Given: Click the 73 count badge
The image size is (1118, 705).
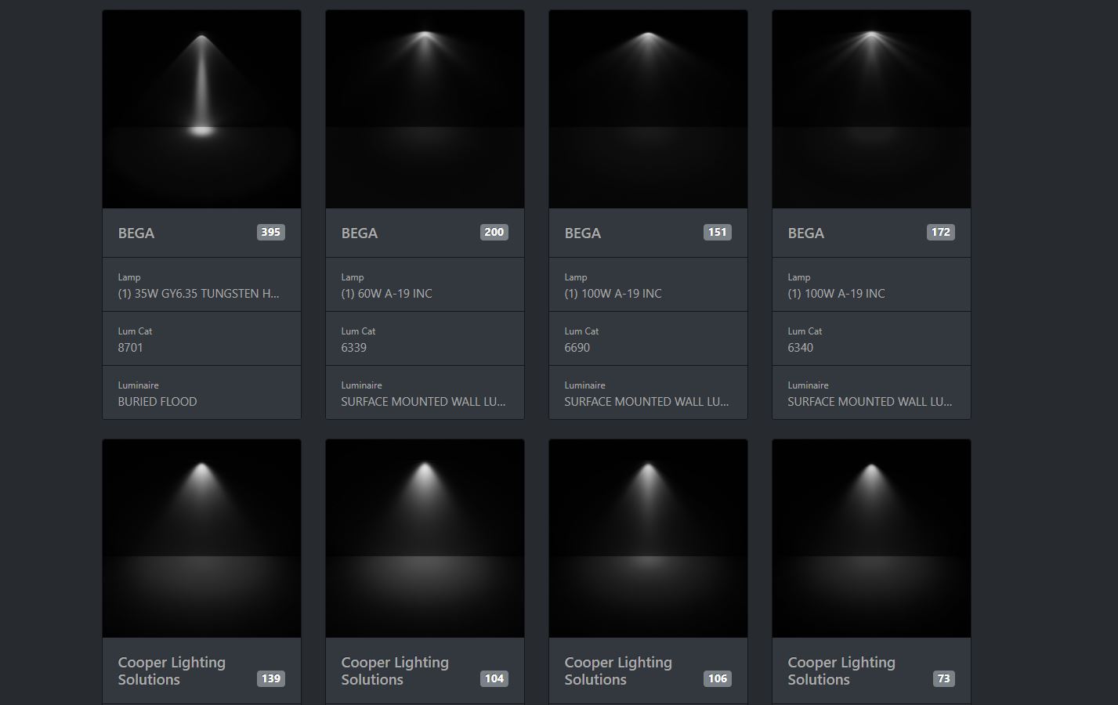Looking at the screenshot, I should pos(944,678).
